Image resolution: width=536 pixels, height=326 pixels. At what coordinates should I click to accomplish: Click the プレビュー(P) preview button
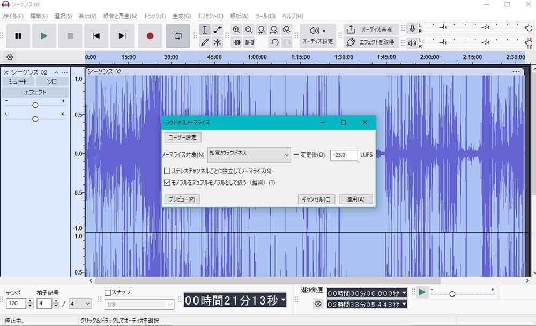click(182, 199)
